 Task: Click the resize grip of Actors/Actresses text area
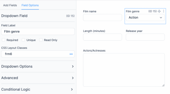(164, 85)
